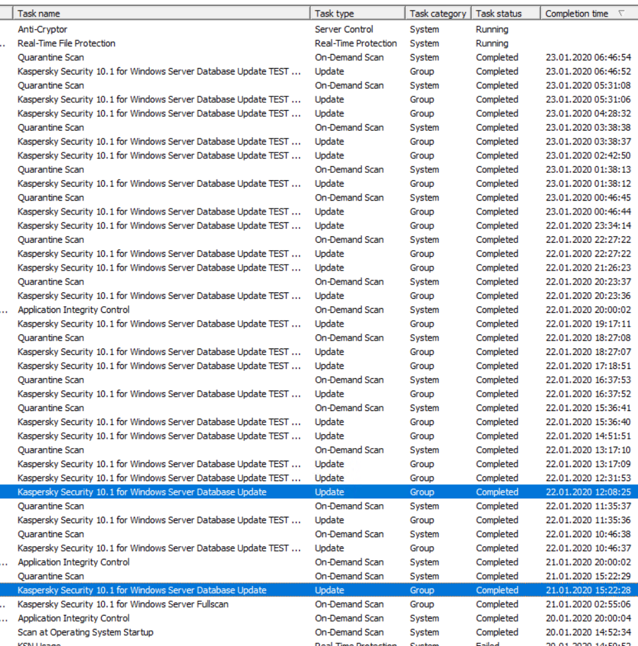Click On-Demand Scan in row 22.01.2020 13:17:10
Screen dimensions: 638x646
(349, 449)
